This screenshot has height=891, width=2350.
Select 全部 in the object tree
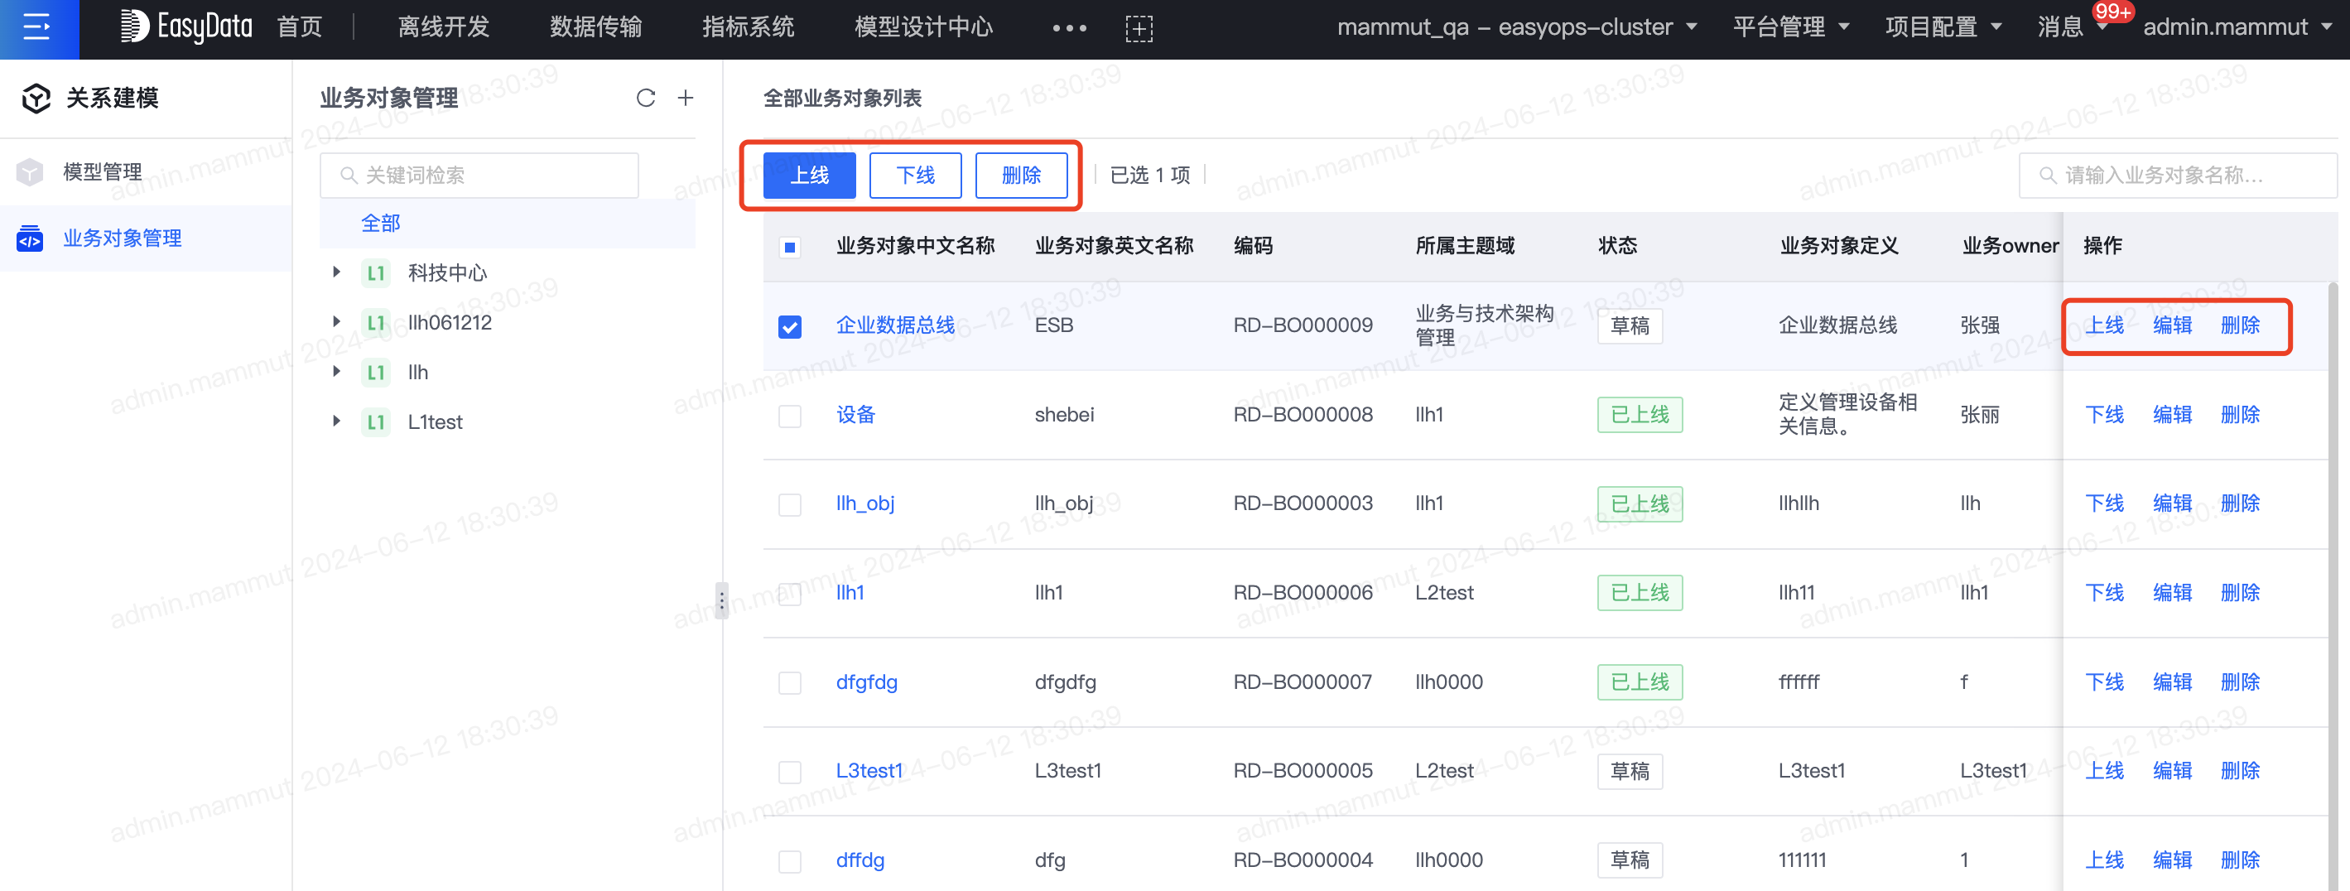click(x=508, y=224)
